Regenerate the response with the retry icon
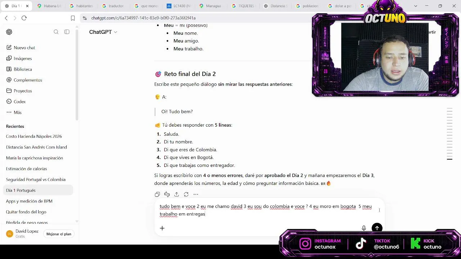The image size is (461, 259). coord(186,194)
